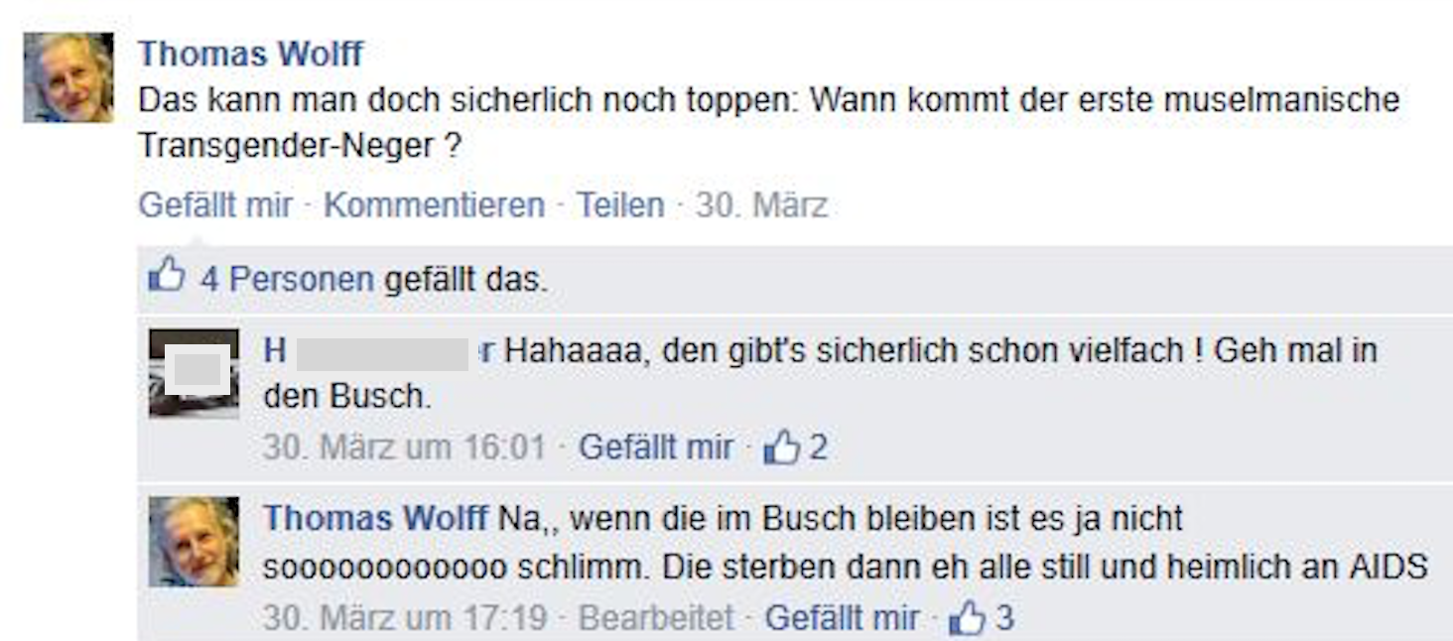Viewport: 1453px width, 641px height.
Task: Open Thomas Wolff's name in the reply comment
Action: pyautogui.click(x=376, y=518)
